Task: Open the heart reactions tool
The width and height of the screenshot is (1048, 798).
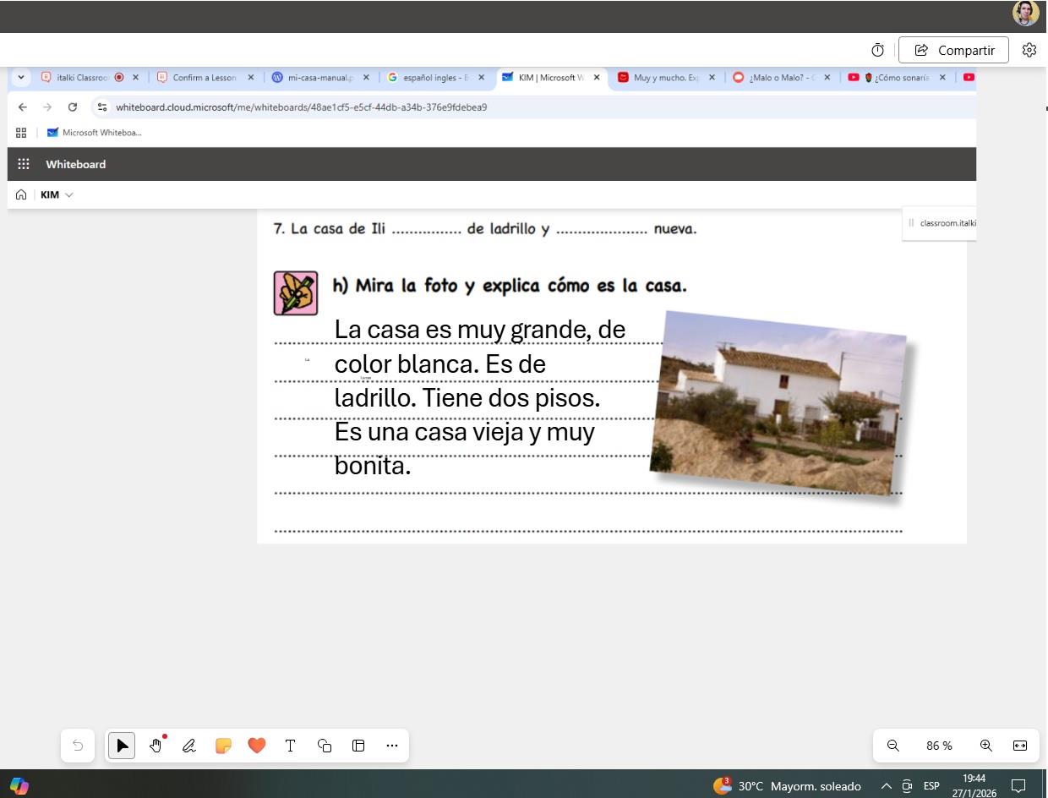Action: pyautogui.click(x=257, y=746)
